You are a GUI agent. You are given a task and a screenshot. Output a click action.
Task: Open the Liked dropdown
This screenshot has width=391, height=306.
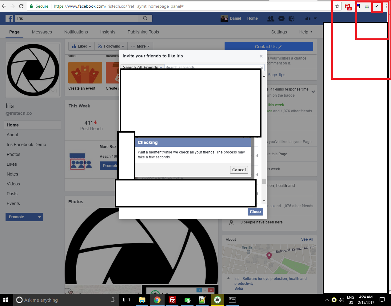(82, 46)
